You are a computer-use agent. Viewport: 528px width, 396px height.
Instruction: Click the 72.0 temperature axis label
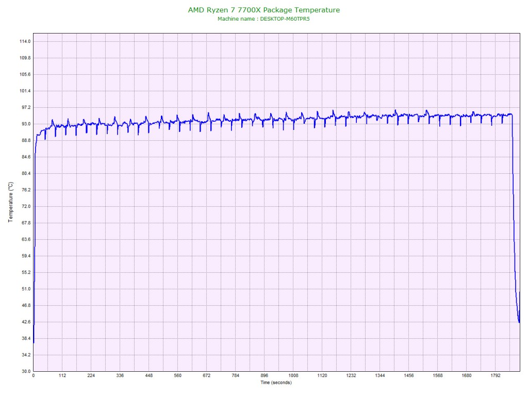click(25, 206)
